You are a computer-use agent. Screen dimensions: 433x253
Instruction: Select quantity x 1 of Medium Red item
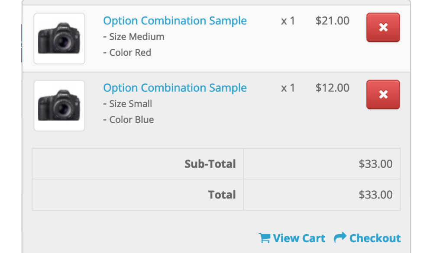point(288,21)
